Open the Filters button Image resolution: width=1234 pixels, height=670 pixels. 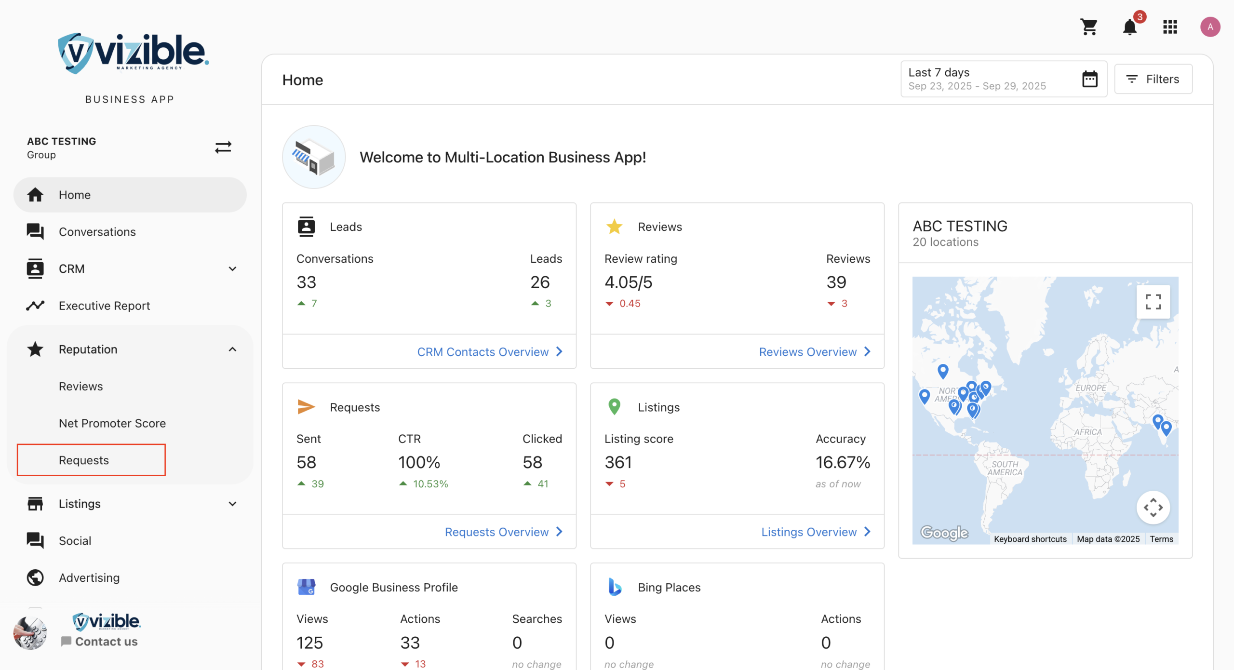click(x=1153, y=79)
